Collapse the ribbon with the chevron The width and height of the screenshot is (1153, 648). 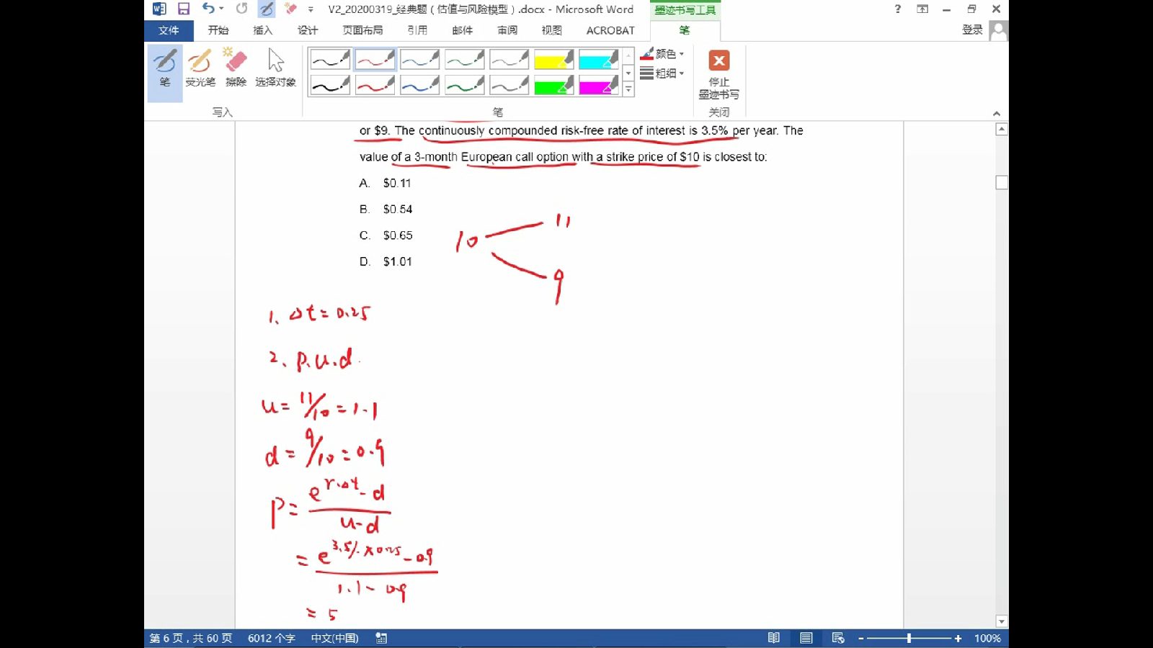pos(997,113)
